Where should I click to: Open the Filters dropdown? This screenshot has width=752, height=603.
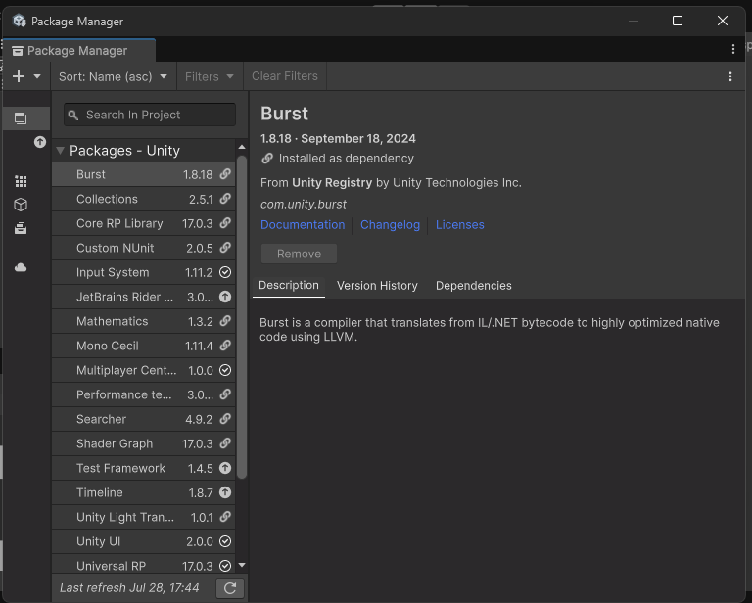[210, 76]
